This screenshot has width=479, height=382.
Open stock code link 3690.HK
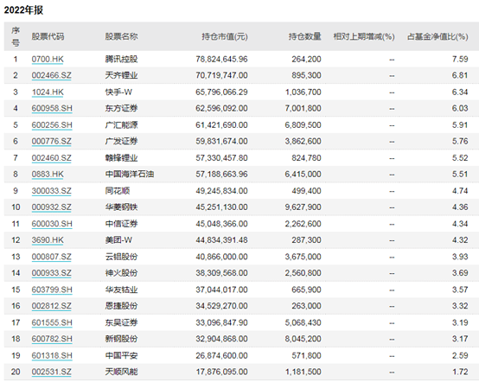point(48,240)
